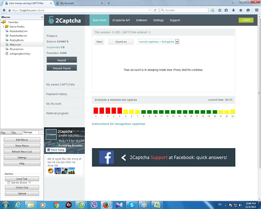Screen dimensions: 261x209
Task: Open the downloads arrow icon
Action: [233, 10]
